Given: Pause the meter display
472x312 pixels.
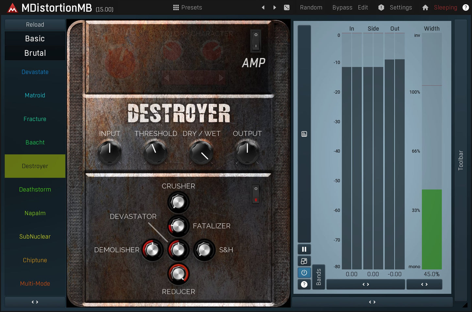Looking at the screenshot, I should (304, 249).
